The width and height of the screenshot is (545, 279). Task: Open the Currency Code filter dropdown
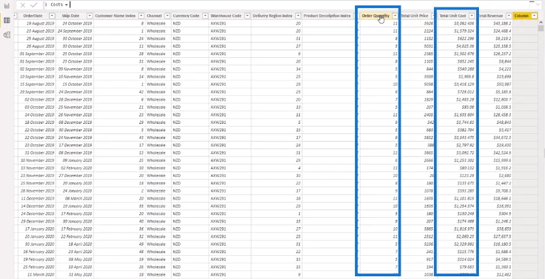click(x=205, y=16)
